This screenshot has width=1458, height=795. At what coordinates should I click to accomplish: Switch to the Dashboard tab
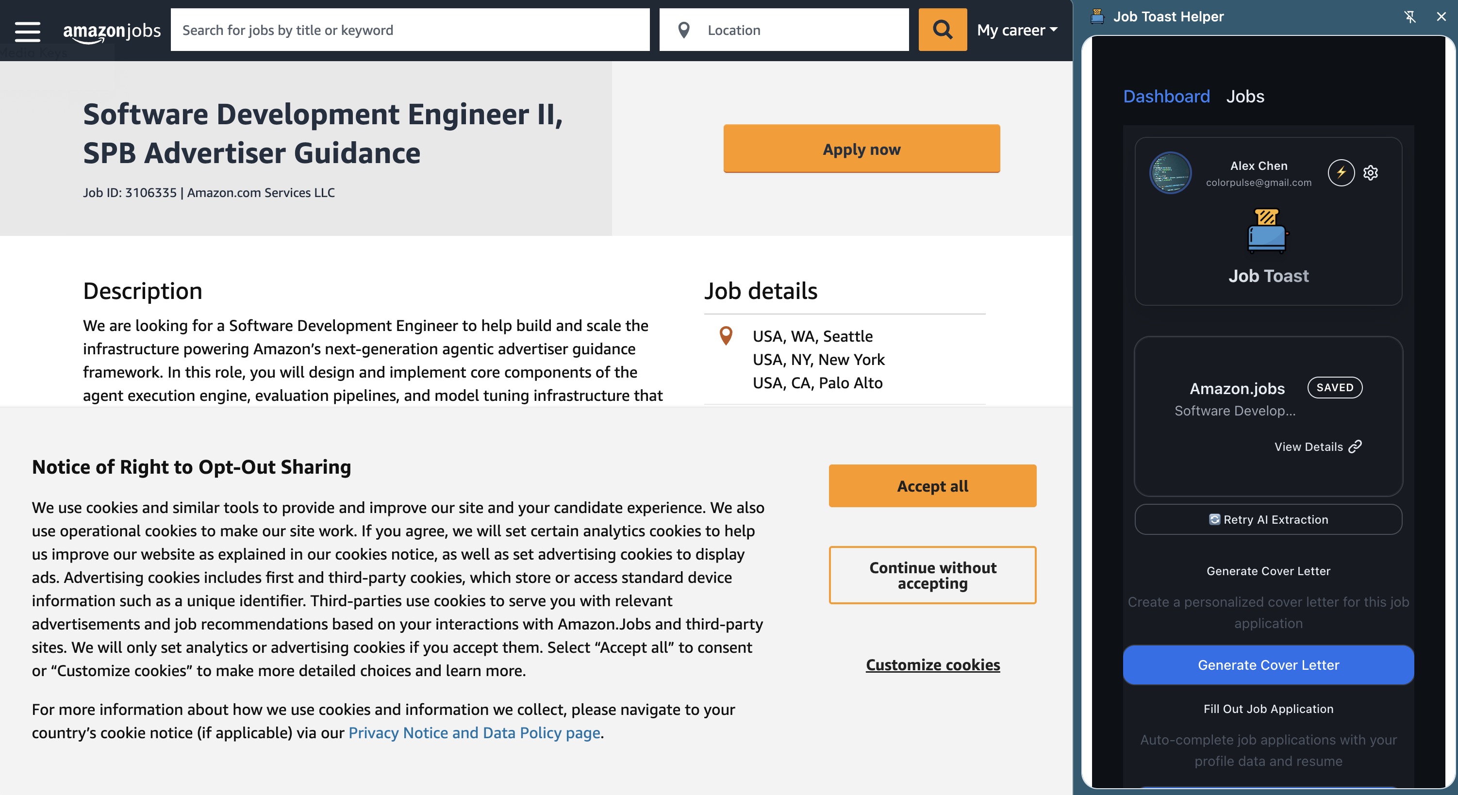[1166, 96]
